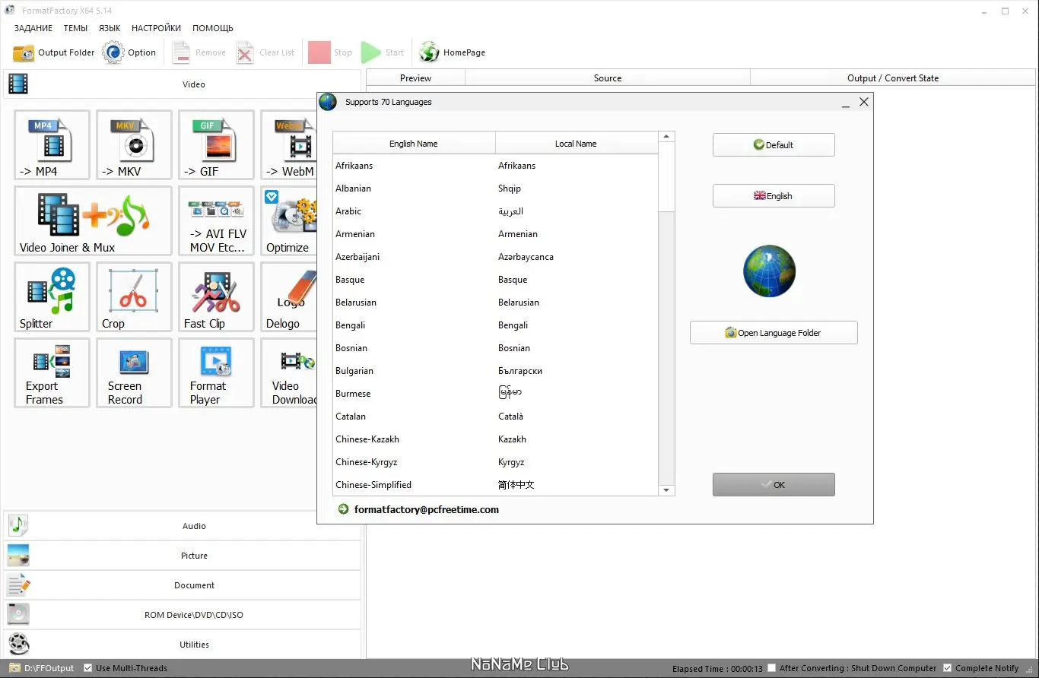Select the Arabic language row

(495, 211)
